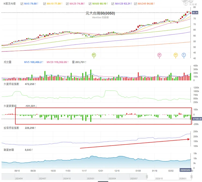Image resolution: width=202 pixels, height=182 pixels.
Task: Click the K線及均線 panel title
Action: tap(10, 4)
